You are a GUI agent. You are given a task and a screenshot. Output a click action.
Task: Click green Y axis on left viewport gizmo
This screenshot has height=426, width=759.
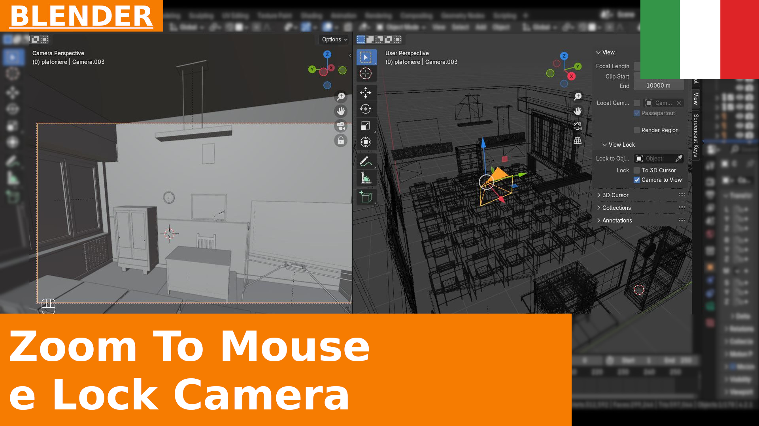[312, 69]
